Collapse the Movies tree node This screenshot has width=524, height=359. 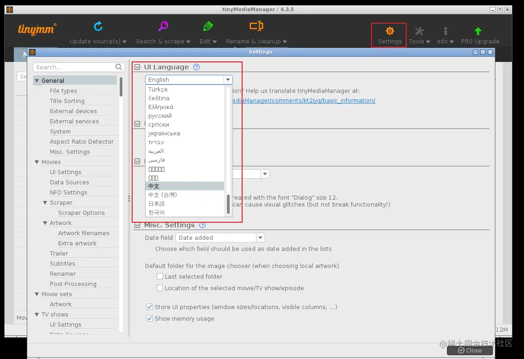tap(37, 162)
